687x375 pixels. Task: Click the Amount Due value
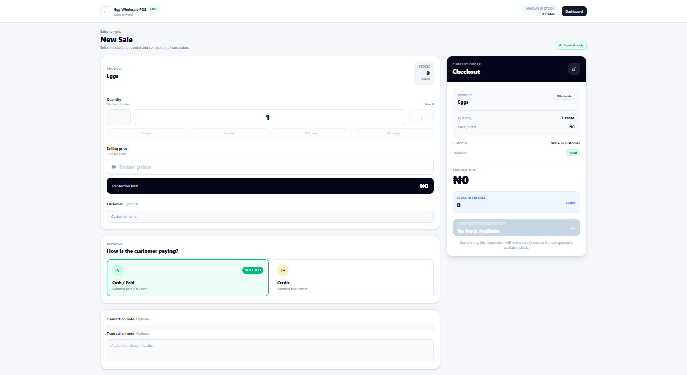(461, 180)
